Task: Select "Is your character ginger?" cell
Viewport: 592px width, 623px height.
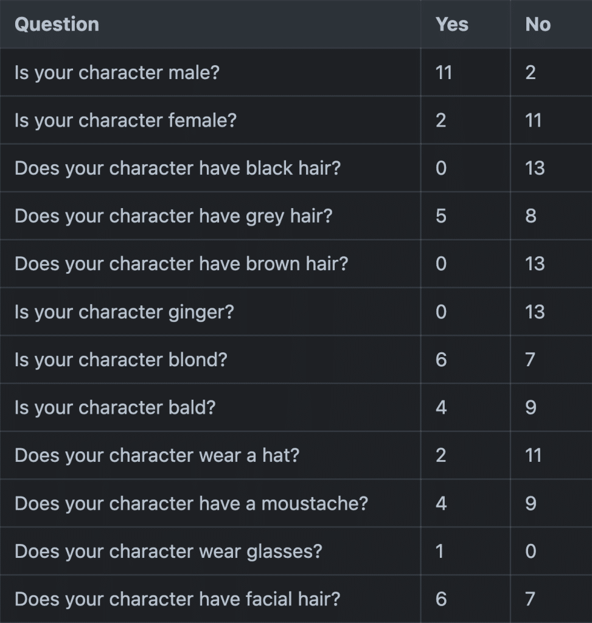Action: pos(124,312)
